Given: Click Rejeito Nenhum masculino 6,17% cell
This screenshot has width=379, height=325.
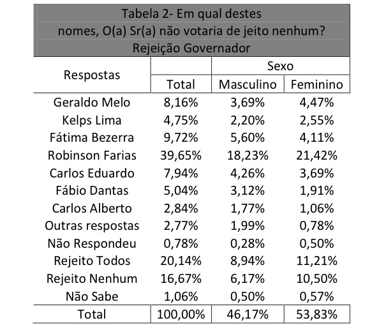Looking at the screenshot, I should (x=248, y=279).
